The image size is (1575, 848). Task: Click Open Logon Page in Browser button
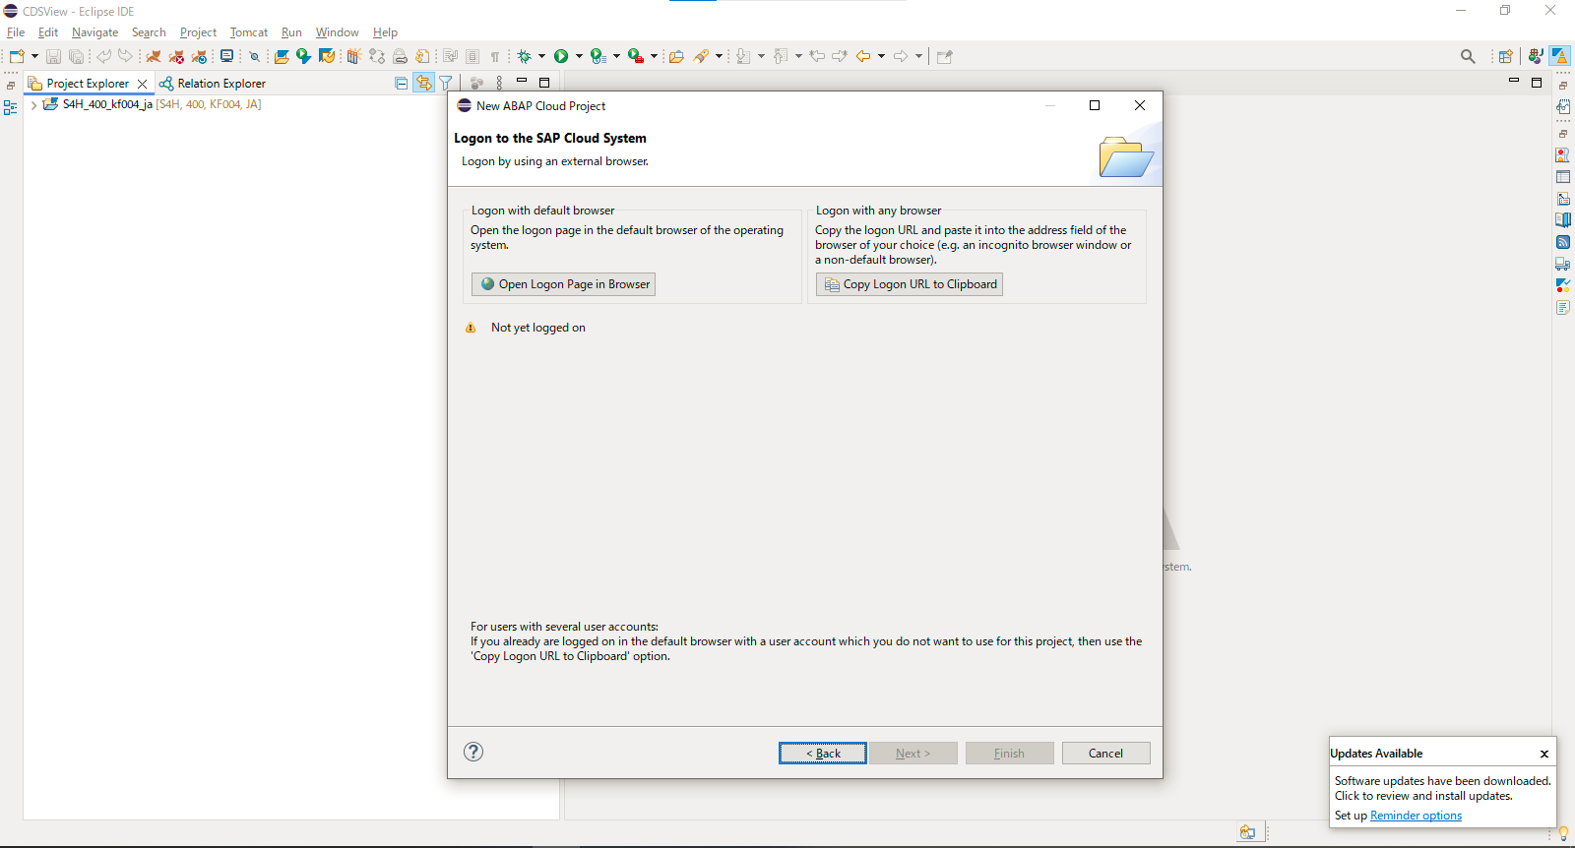[x=563, y=284]
